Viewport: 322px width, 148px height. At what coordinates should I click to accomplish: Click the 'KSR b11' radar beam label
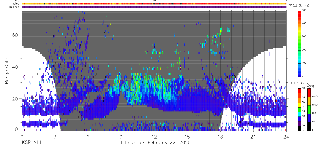(x=31, y=143)
